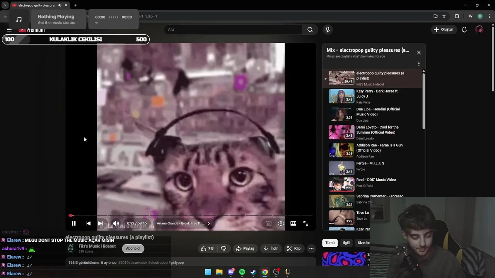Open a new browser tab

[75, 5]
